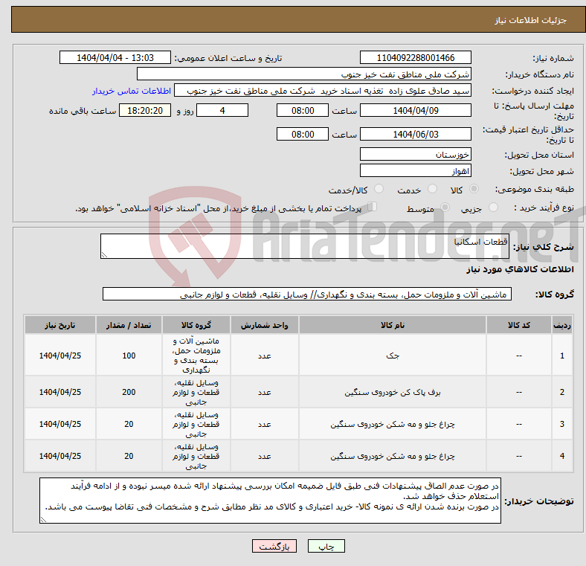The width and height of the screenshot is (586, 566).
Task: Select item name جک in row 1
Action: pyautogui.click(x=393, y=356)
